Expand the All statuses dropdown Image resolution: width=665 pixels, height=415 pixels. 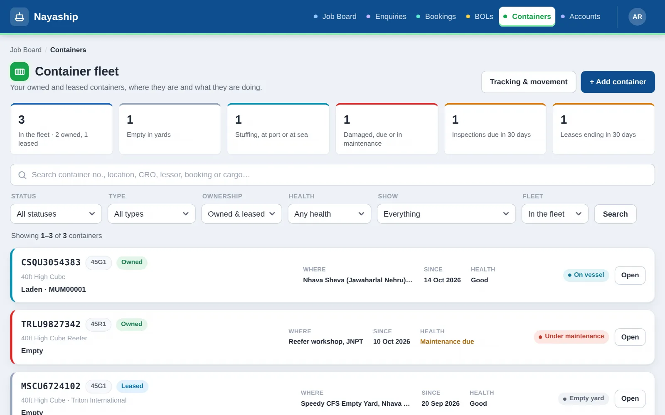pyautogui.click(x=56, y=214)
